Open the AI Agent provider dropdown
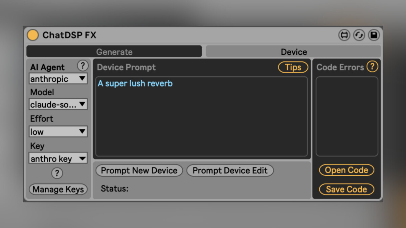The width and height of the screenshot is (406, 228). pyautogui.click(x=58, y=79)
